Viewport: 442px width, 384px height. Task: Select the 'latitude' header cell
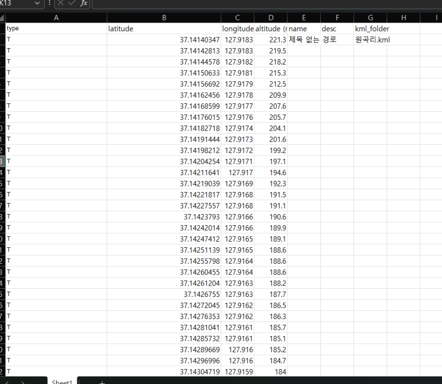pos(164,29)
